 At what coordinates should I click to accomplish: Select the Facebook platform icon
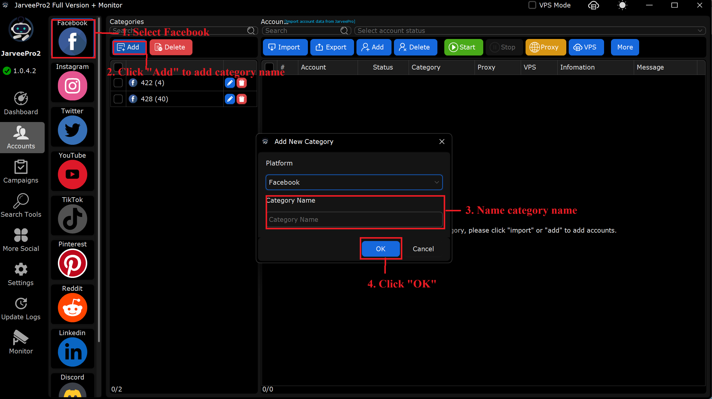[73, 41]
